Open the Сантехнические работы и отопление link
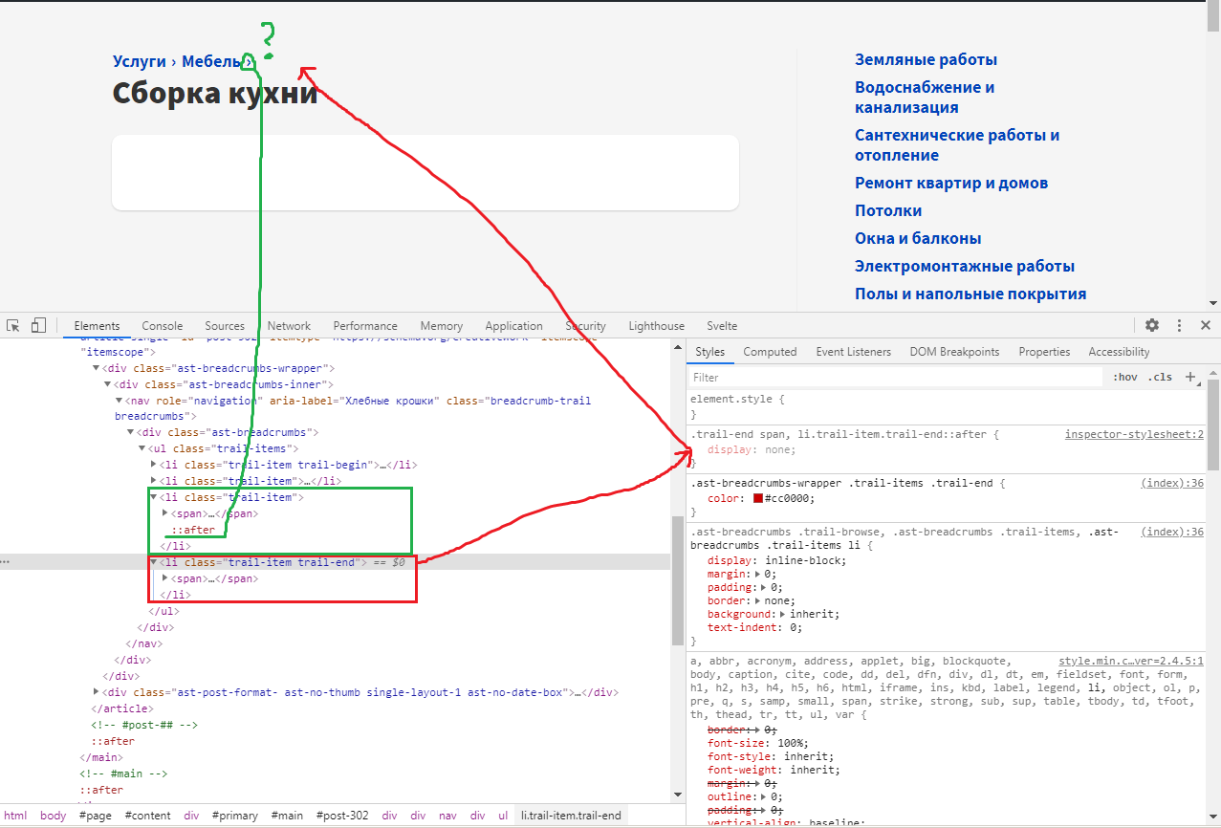 click(957, 145)
